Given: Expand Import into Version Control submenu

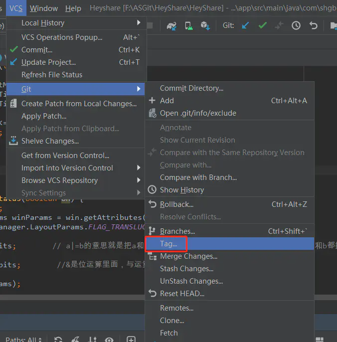Looking at the screenshot, I should (76, 168).
